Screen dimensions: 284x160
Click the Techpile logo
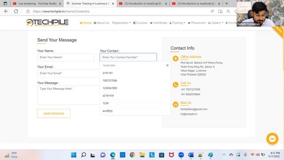[x=47, y=23]
